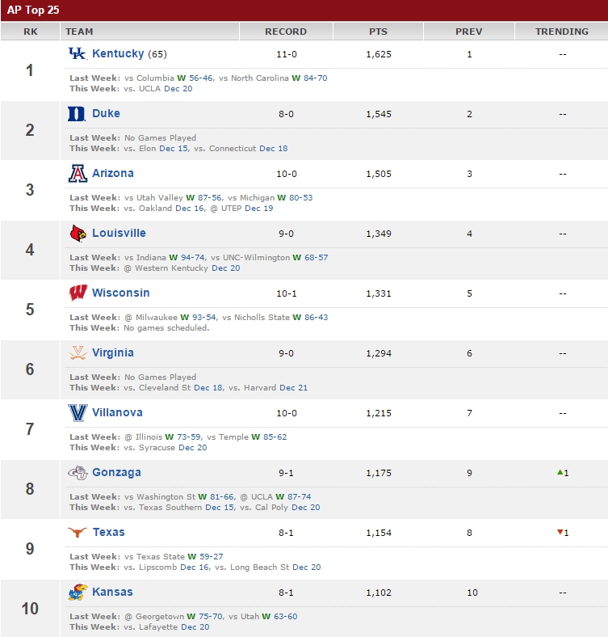
Task: Click the Virginia crossed sabres logo
Action: tap(78, 352)
